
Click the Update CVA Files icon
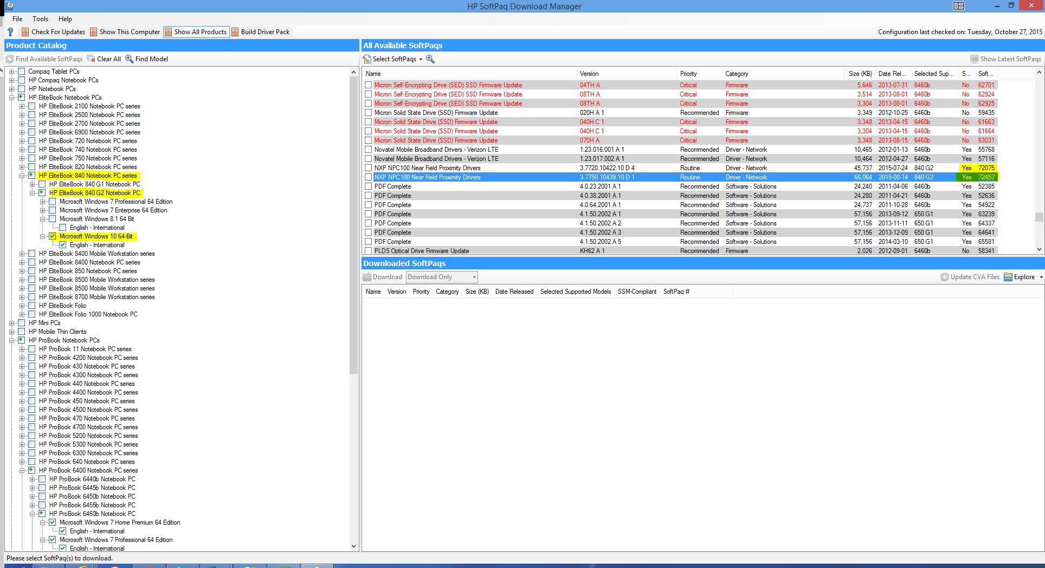(x=945, y=277)
